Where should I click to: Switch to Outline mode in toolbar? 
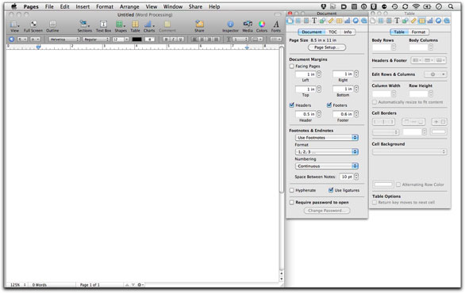[x=52, y=26]
